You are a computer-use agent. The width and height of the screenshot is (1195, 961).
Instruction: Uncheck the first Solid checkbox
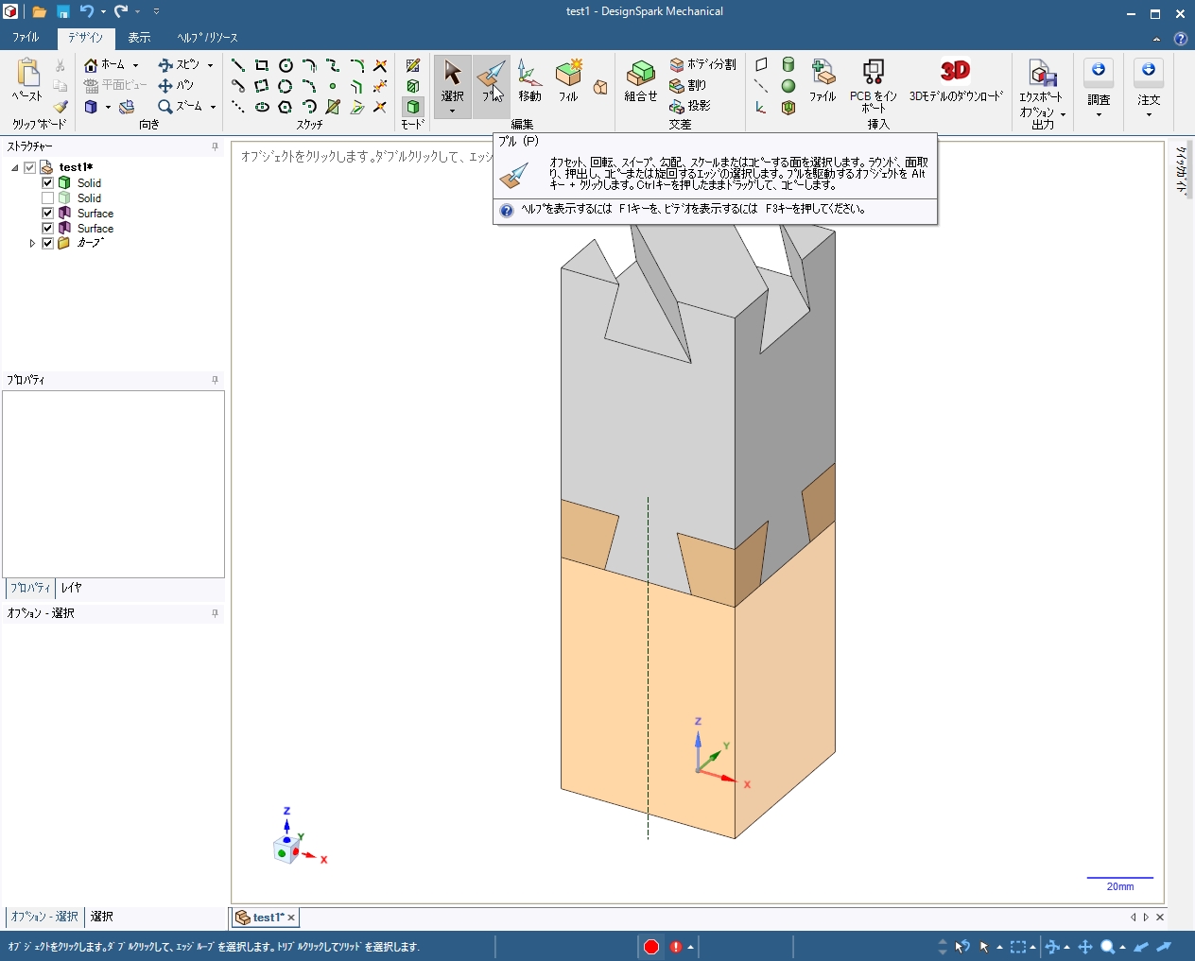coord(47,183)
